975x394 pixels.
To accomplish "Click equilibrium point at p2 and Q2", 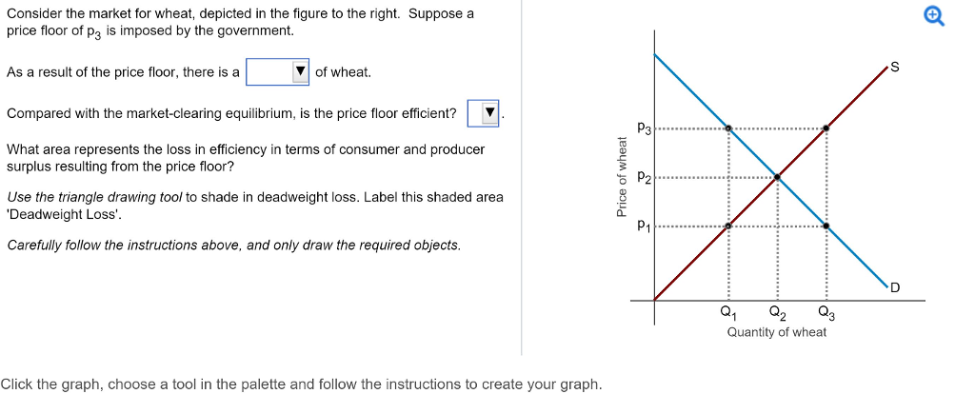I will (x=777, y=177).
